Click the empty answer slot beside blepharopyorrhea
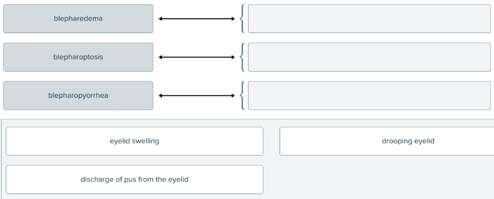494x199 pixels. coord(369,95)
